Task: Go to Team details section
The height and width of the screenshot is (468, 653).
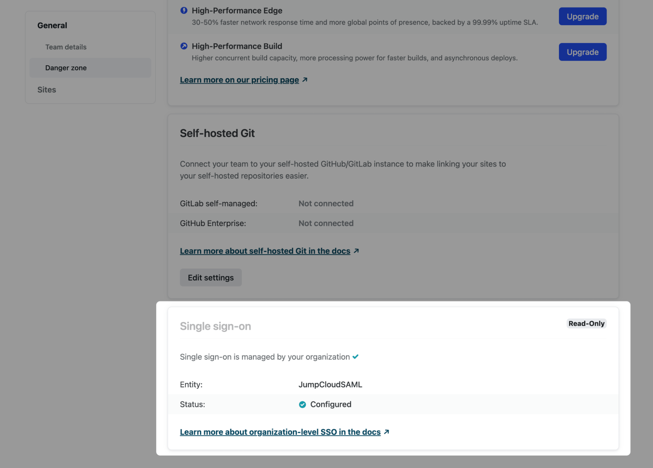Action: tap(66, 47)
